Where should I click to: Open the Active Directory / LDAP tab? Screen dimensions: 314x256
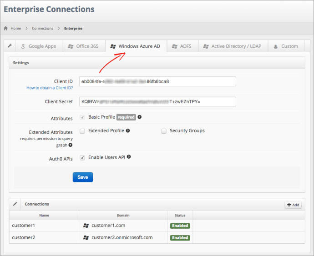(233, 46)
